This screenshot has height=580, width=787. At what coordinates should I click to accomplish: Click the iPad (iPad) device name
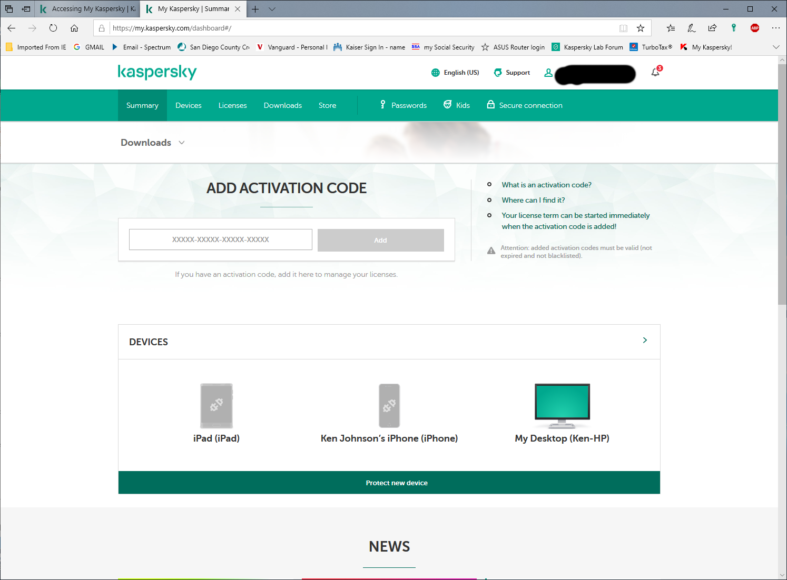217,438
